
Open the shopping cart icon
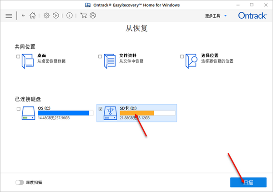coord(83,15)
